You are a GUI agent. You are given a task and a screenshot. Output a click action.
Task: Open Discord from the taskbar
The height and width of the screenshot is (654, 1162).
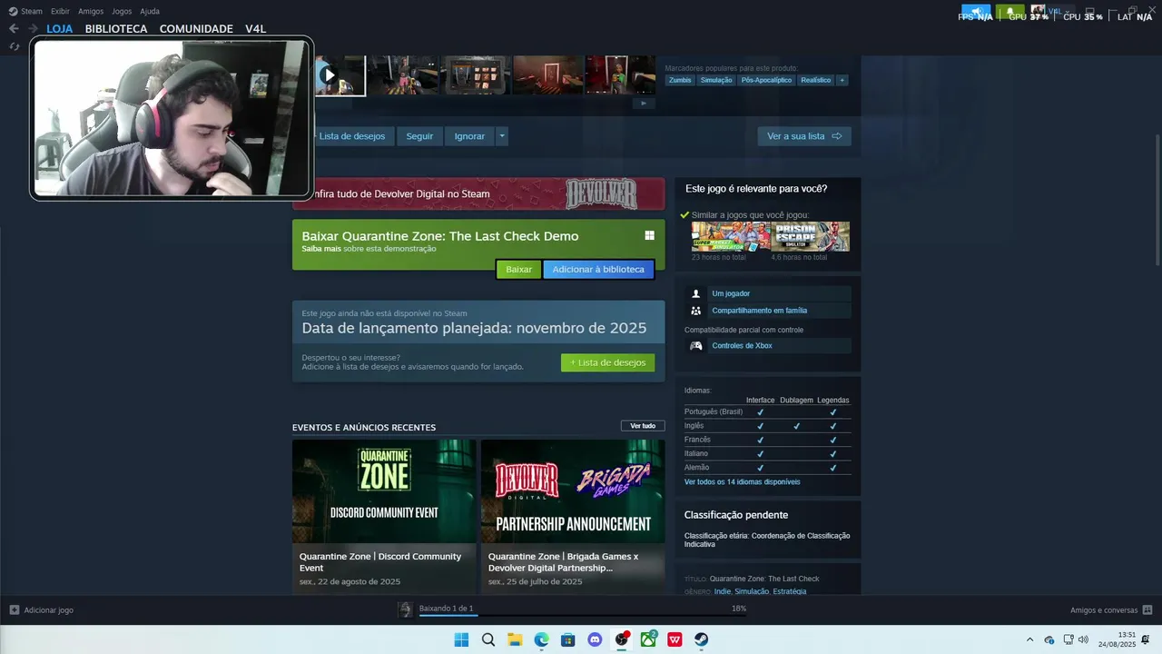tap(595, 639)
